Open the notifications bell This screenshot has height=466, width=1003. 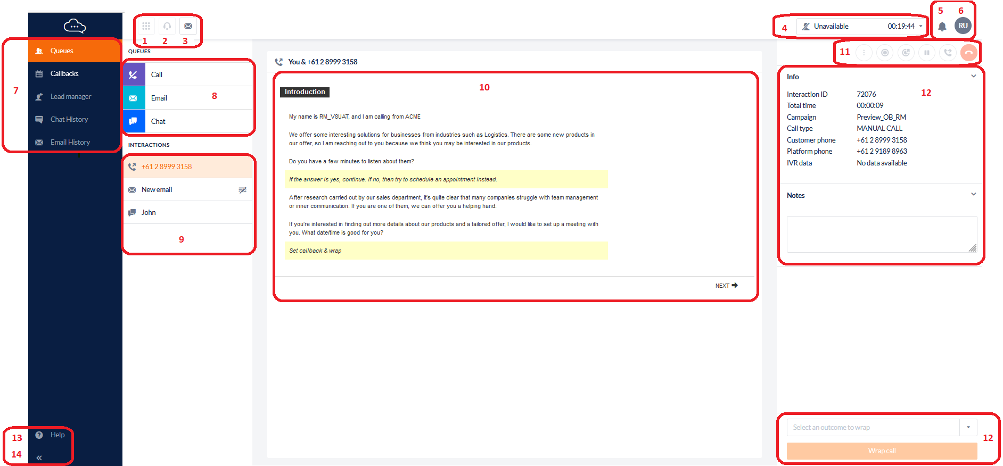pos(942,26)
